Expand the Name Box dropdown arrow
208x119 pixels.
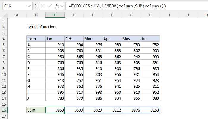[x=29, y=6]
